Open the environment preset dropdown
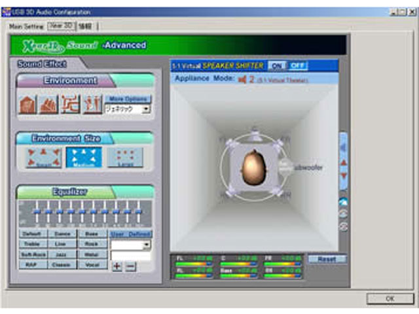This screenshot has height=314, width=419. click(x=146, y=109)
